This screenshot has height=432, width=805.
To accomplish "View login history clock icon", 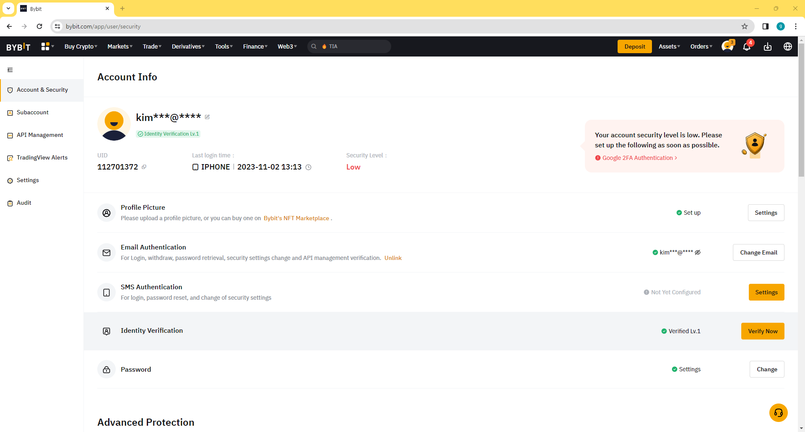I will [309, 167].
